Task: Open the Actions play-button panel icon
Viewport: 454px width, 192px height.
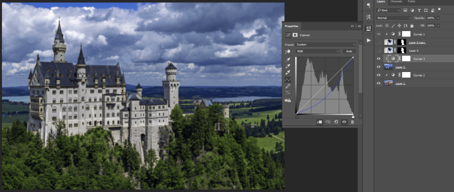Action: click(369, 40)
